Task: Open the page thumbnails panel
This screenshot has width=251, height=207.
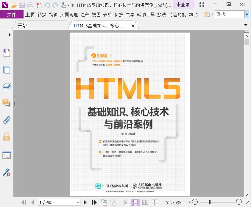Action: coord(7,70)
